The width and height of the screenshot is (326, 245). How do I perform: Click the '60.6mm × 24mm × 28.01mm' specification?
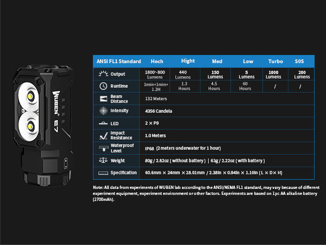click(175, 173)
